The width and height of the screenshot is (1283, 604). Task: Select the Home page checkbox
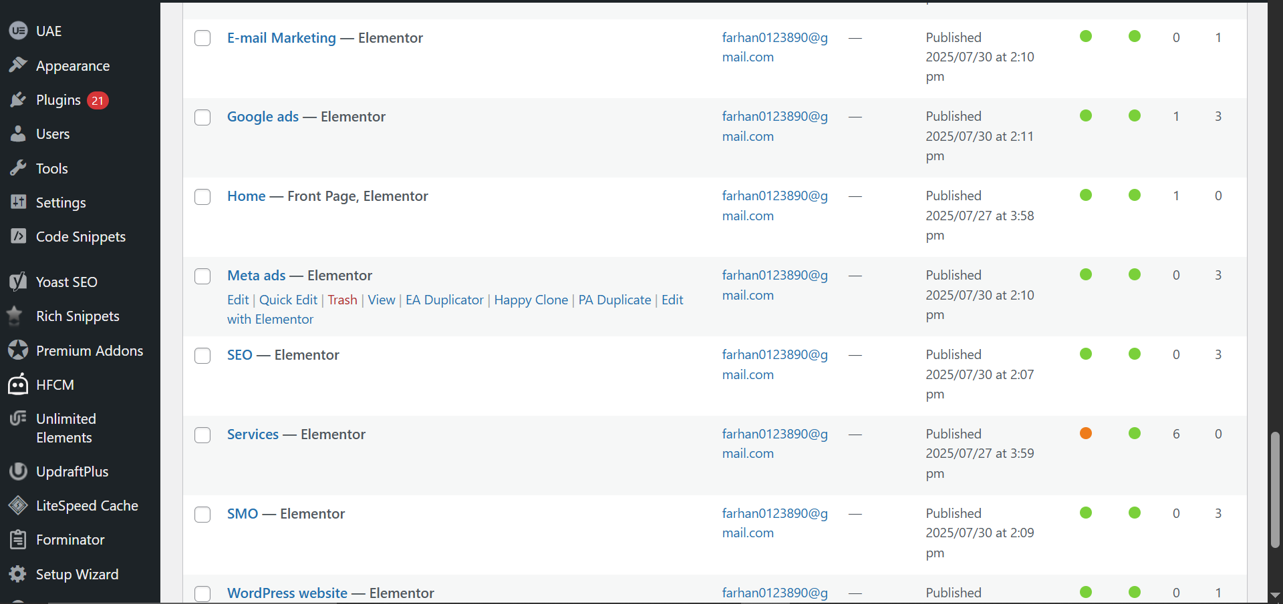[x=202, y=197]
